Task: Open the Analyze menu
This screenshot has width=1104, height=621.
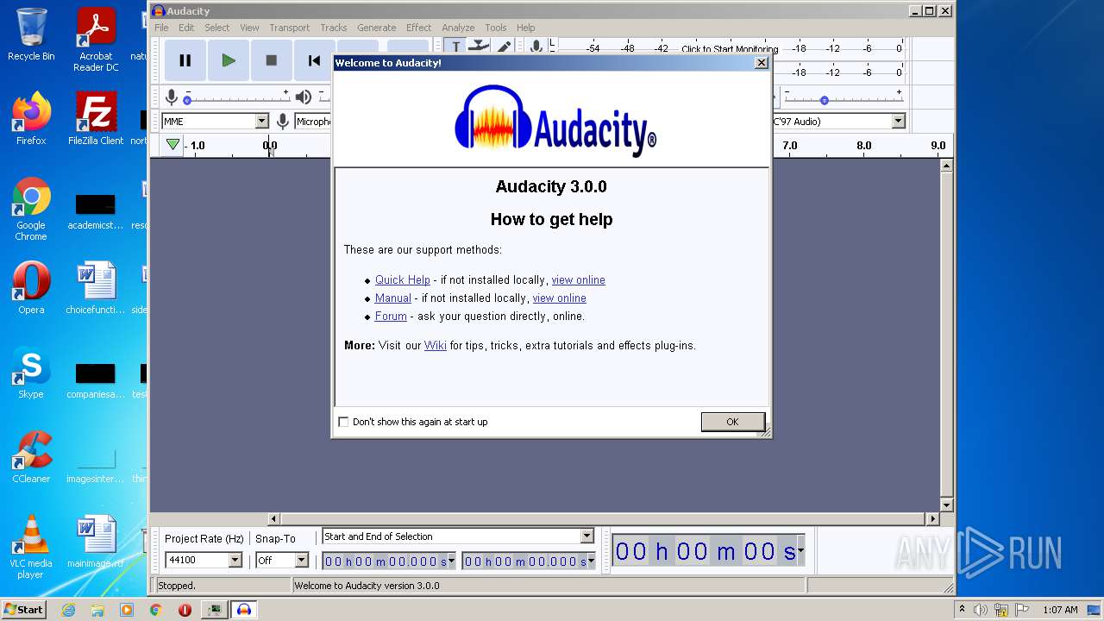Action: click(458, 28)
